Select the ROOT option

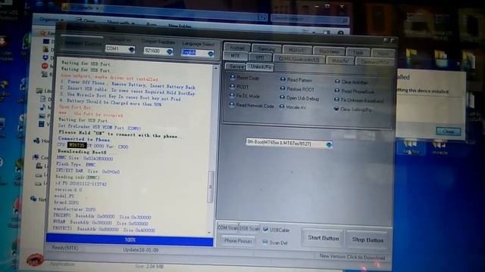(239, 87)
